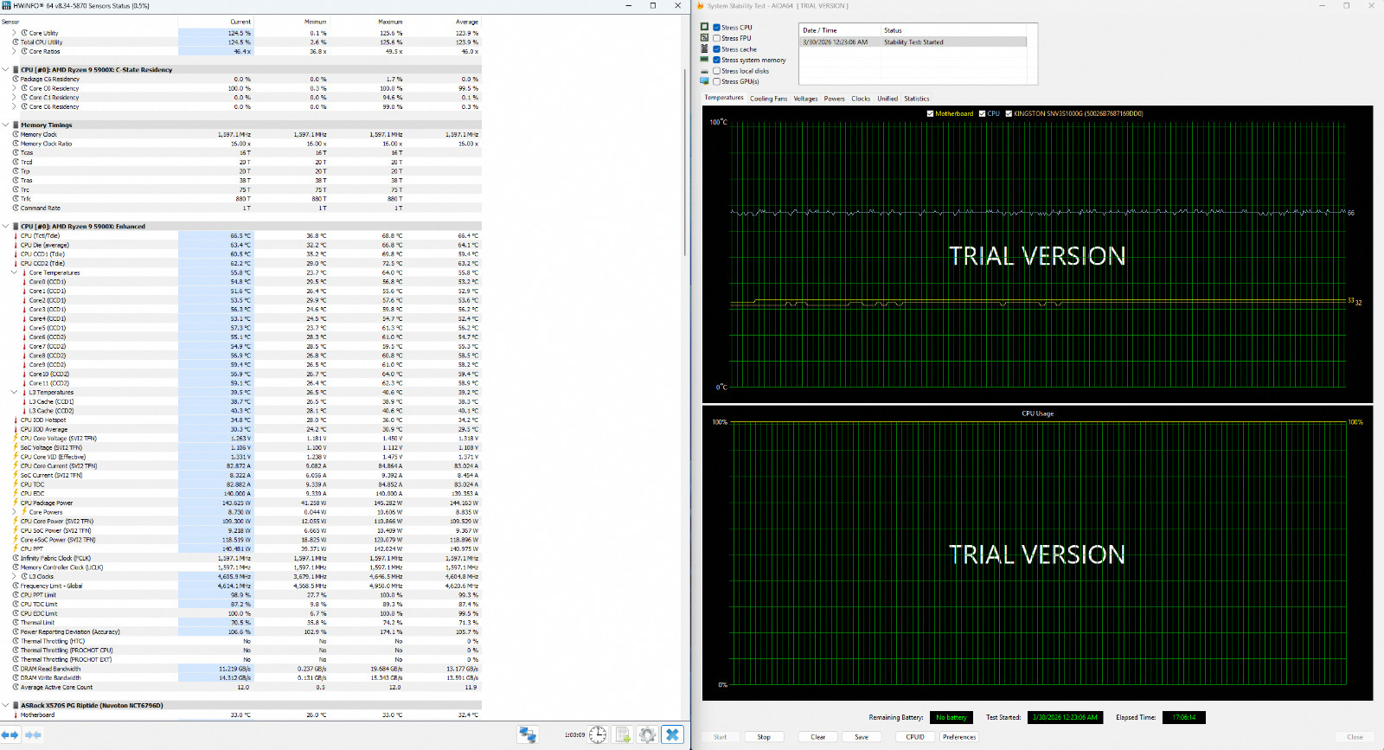Expand the Core C0 Residency row
This screenshot has height=750, width=1384.
(x=14, y=88)
